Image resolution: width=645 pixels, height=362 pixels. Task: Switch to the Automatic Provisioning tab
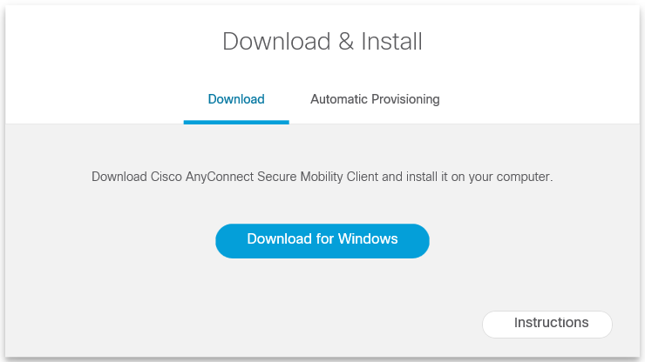(375, 99)
